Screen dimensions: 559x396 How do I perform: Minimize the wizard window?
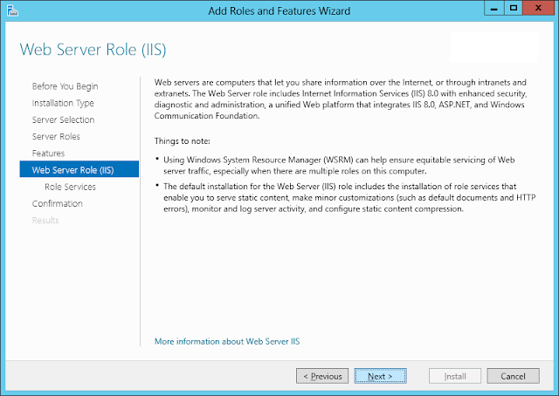pyautogui.click(x=494, y=8)
